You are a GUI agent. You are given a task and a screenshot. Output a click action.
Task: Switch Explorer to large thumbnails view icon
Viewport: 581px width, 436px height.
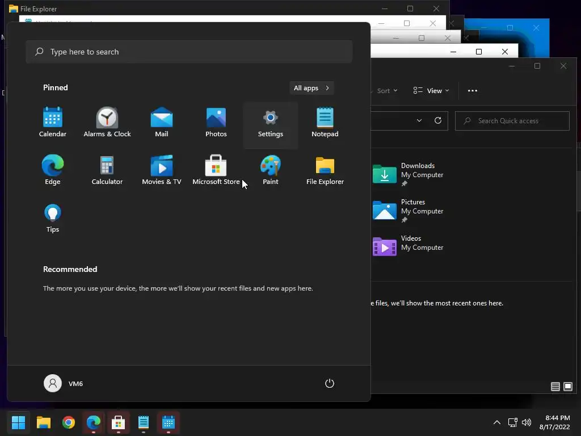tap(567, 387)
